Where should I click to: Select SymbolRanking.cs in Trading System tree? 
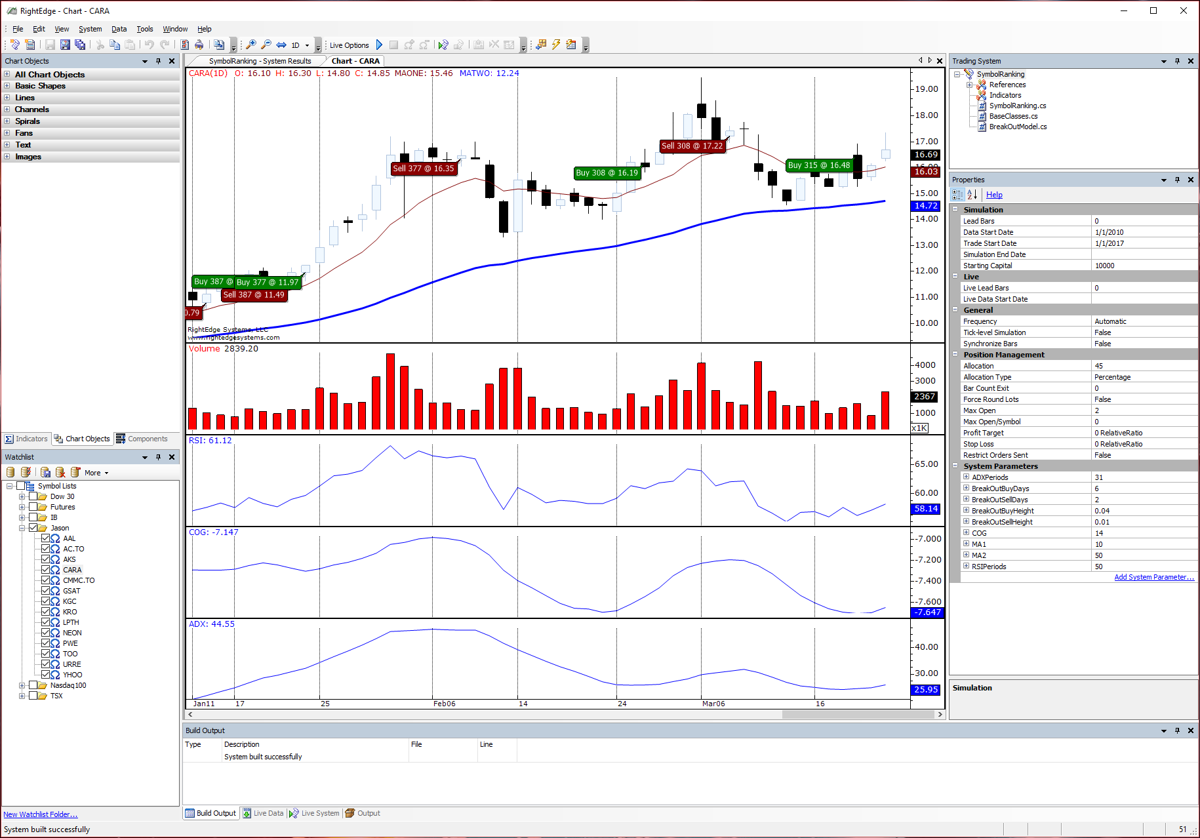pos(1017,106)
